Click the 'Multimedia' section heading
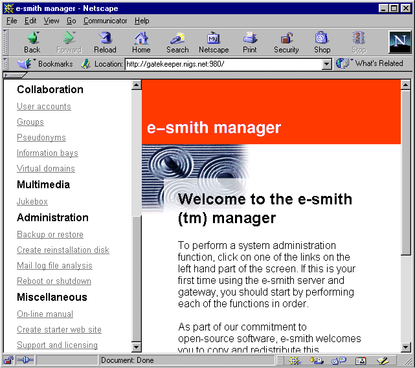This screenshot has height=368, width=415. (x=43, y=184)
